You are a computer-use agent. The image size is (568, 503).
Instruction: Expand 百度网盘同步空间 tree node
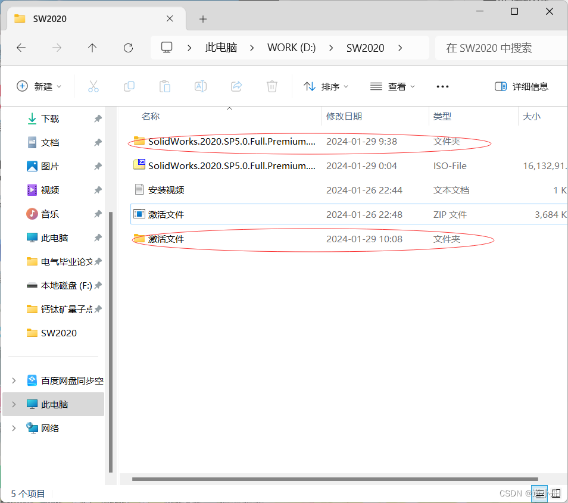(14, 380)
